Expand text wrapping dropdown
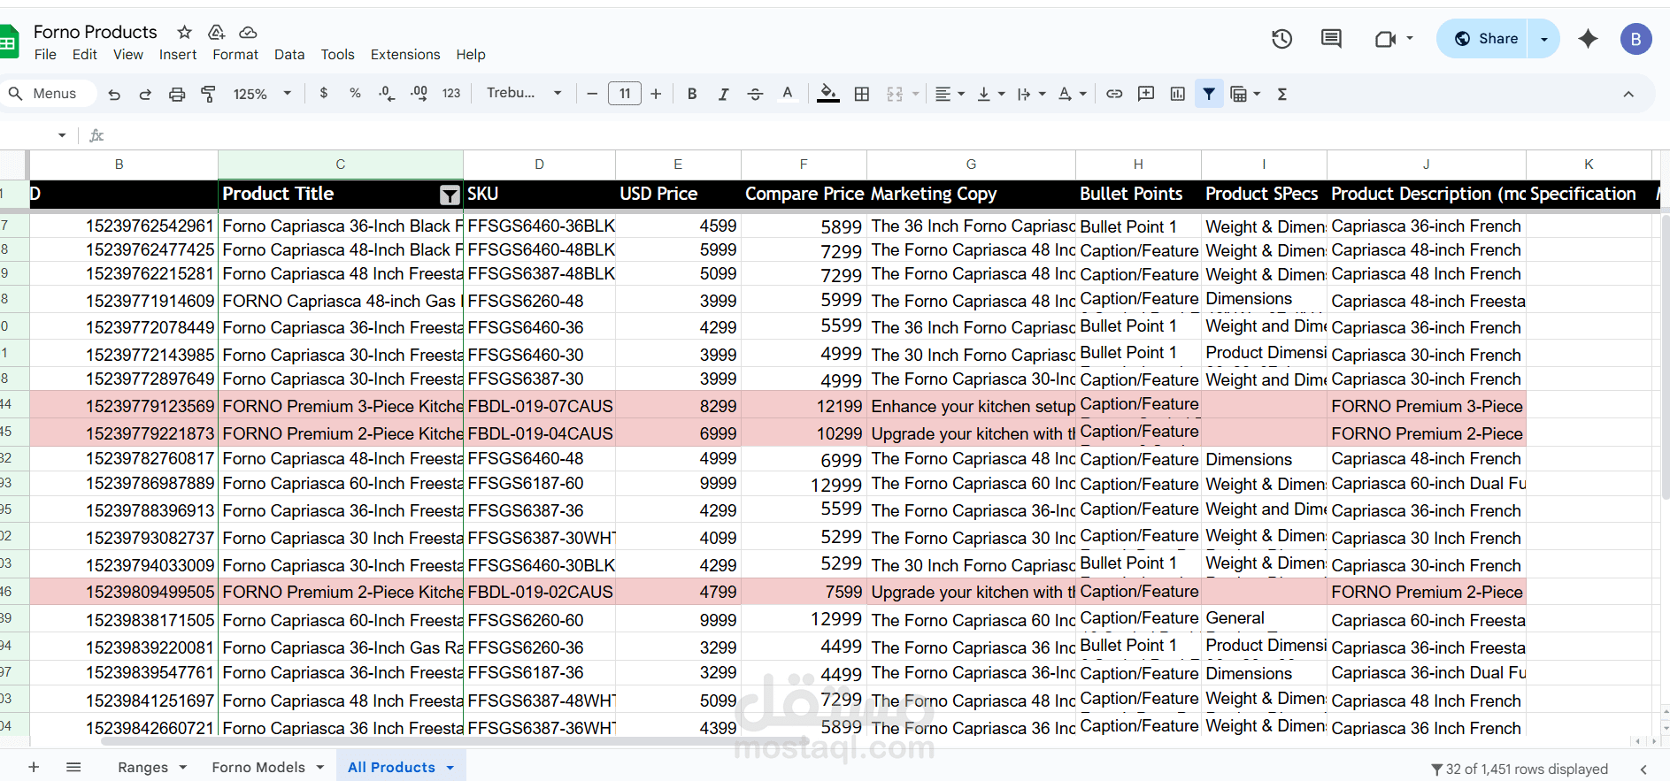1670x781 pixels. (1042, 94)
